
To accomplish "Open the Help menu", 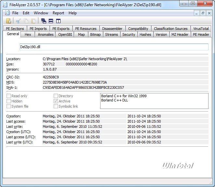I will 73,13.
